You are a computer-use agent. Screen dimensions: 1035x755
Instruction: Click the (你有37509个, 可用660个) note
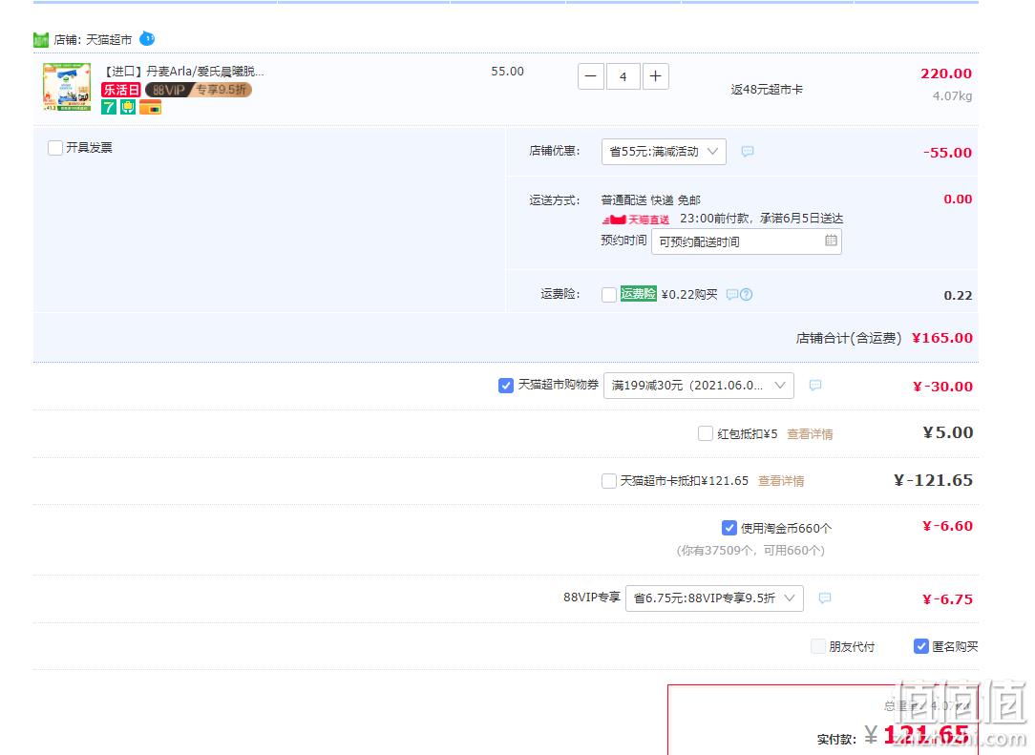click(x=750, y=551)
